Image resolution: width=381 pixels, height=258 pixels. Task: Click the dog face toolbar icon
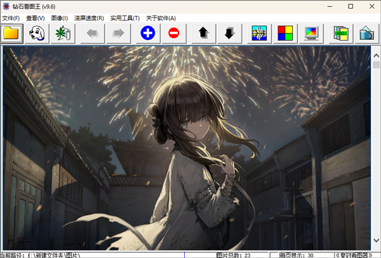[x=37, y=33]
